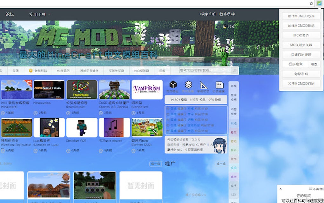This screenshot has height=203, width=324.
Task: Click the headset online-count icon on banner
Action: point(225,26)
